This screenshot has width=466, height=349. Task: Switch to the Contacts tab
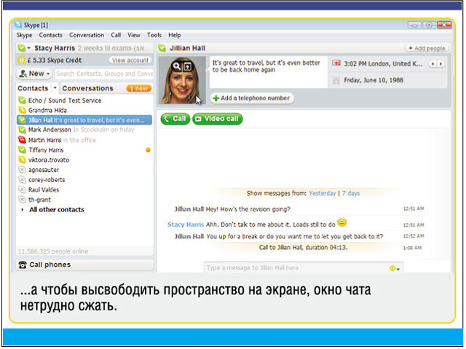pyautogui.click(x=33, y=88)
